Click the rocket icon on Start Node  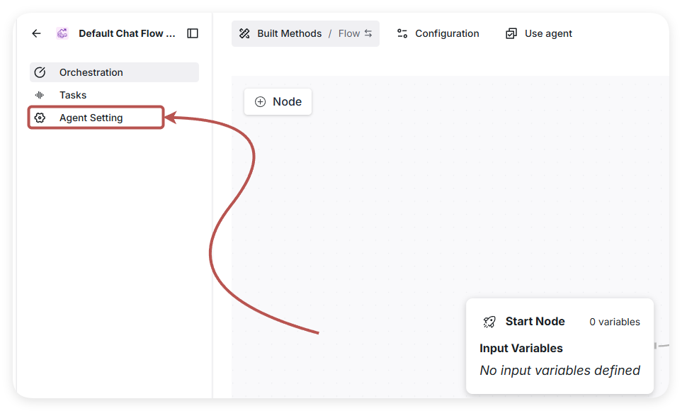489,322
